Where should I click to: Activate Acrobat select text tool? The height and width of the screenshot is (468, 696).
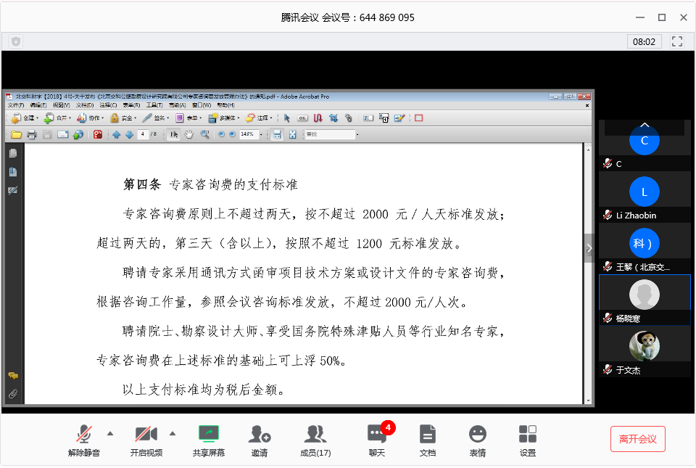173,134
